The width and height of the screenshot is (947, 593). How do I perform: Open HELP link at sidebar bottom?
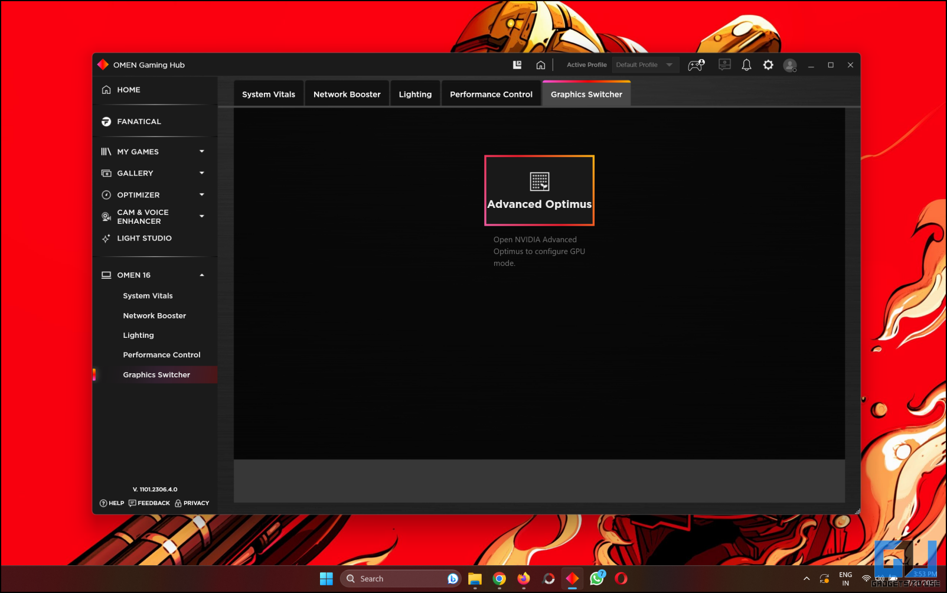pyautogui.click(x=112, y=503)
